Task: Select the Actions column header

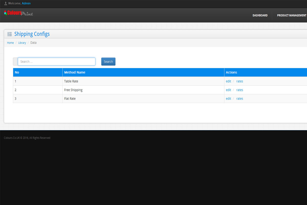Action: [x=232, y=72]
